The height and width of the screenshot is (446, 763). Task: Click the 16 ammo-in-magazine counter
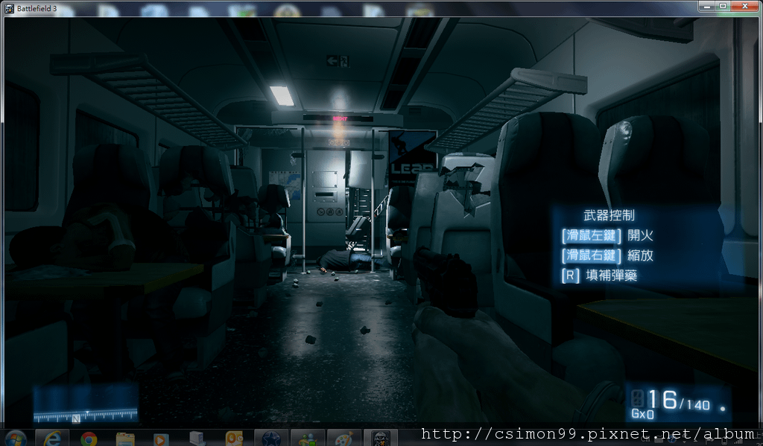click(x=662, y=399)
